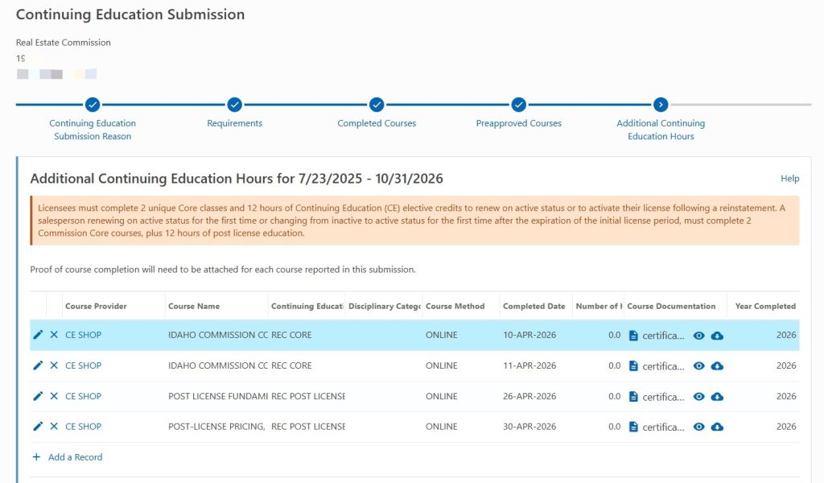Open CE SHOP provider link in first row

click(x=83, y=335)
